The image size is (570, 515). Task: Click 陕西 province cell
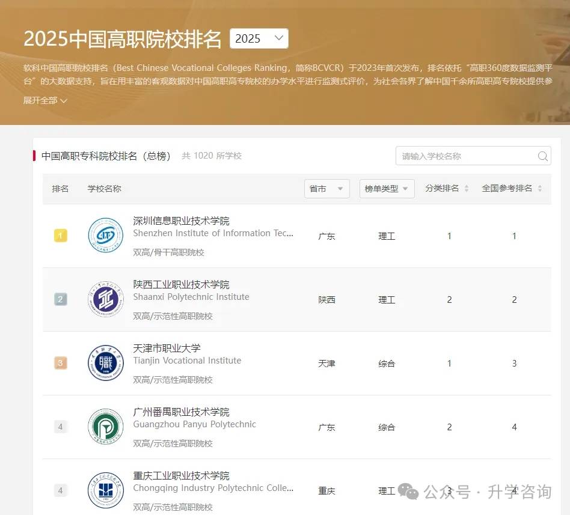(x=326, y=300)
